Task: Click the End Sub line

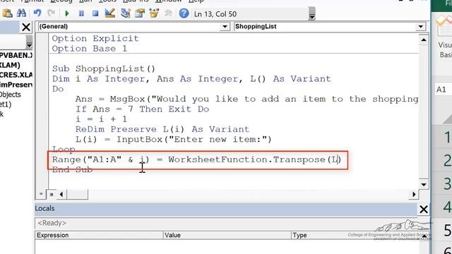Action: pos(72,169)
